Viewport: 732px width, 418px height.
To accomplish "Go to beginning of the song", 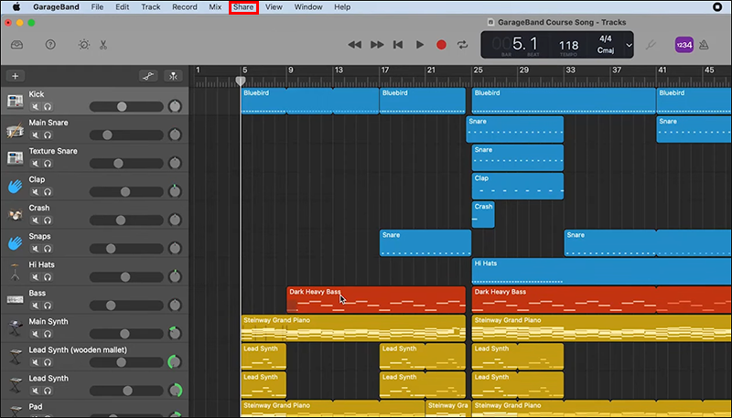I will [398, 45].
